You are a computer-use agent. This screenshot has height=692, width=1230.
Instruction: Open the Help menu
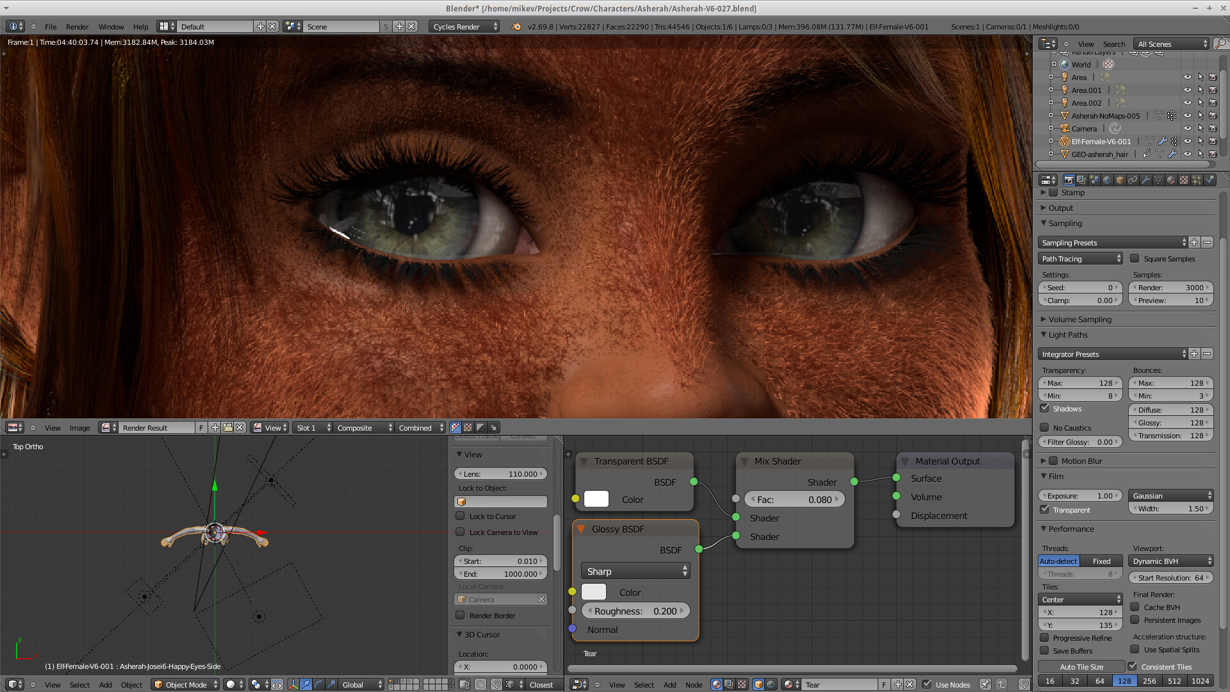point(140,26)
